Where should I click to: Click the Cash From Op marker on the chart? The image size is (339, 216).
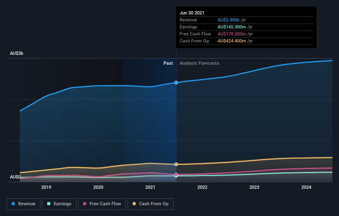176,164
